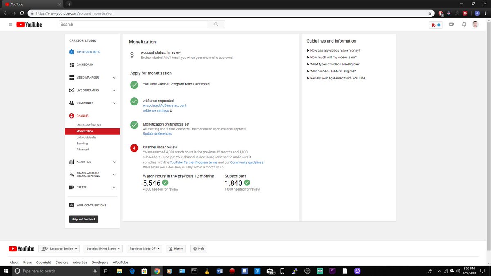Click the Create camera icon in sidebar

[72, 187]
